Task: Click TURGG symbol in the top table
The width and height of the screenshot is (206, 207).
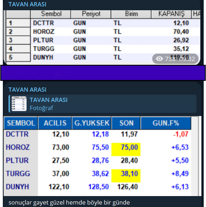Action: click(44, 49)
